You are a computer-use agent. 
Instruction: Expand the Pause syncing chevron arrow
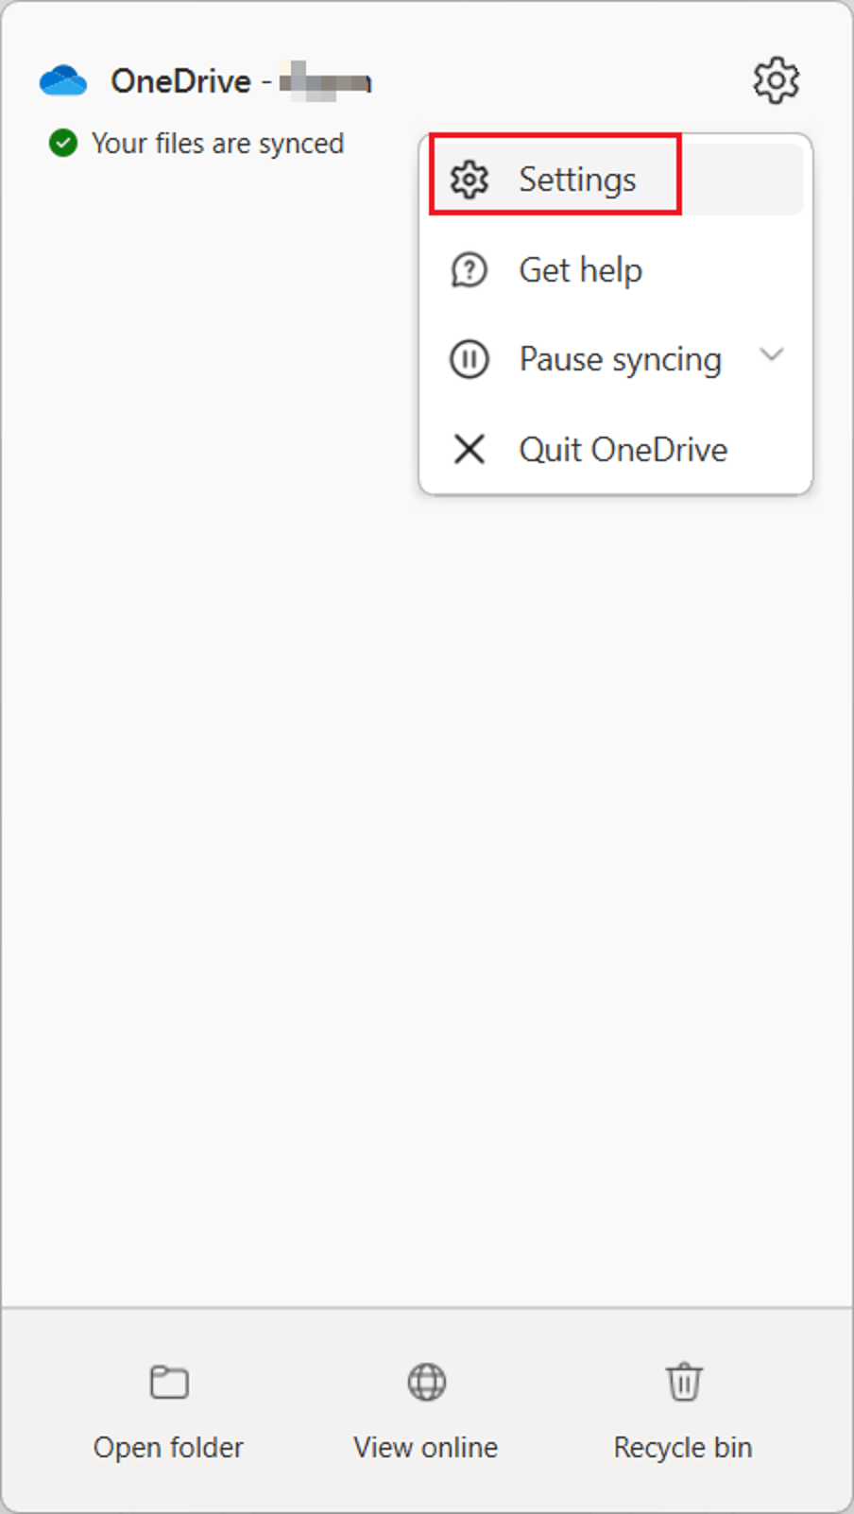coord(772,355)
